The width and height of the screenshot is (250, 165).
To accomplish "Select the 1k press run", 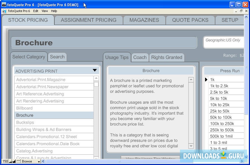I will coord(226,79).
